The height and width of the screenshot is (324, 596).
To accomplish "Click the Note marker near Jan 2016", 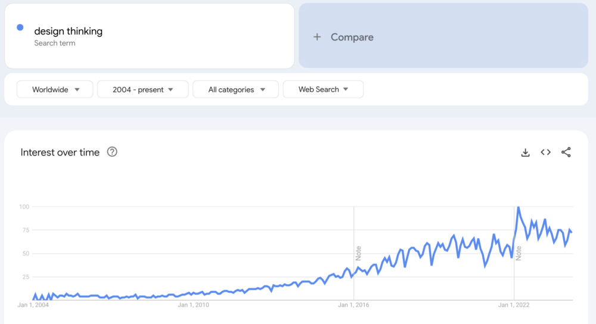I will tap(358, 253).
